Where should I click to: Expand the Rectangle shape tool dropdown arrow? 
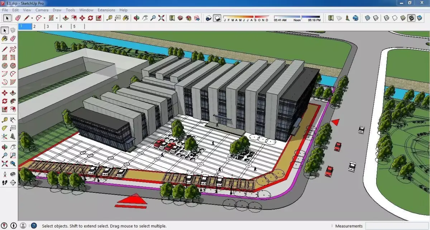pyautogui.click(x=57, y=18)
